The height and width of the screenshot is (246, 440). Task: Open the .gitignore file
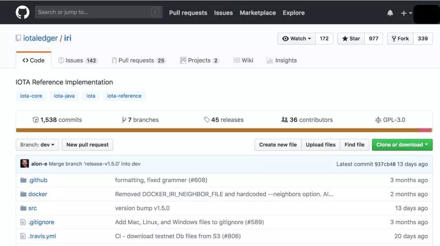click(x=41, y=222)
